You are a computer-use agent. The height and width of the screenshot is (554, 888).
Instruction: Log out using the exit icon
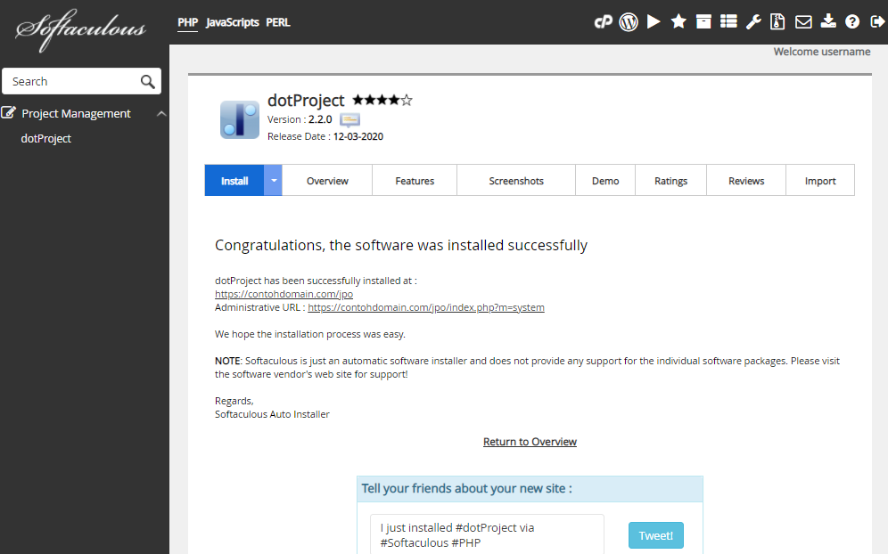coord(878,21)
